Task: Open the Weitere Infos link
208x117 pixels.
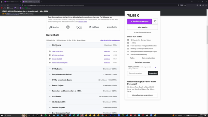Action: [x=83, y=22]
